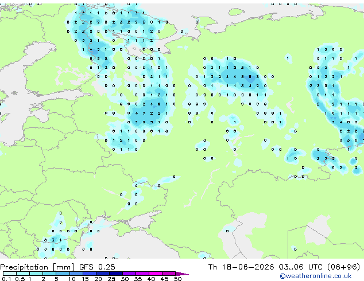Click the 15 mm legend color swatch
This screenshot has width=364, height=281.
pos(89,274)
